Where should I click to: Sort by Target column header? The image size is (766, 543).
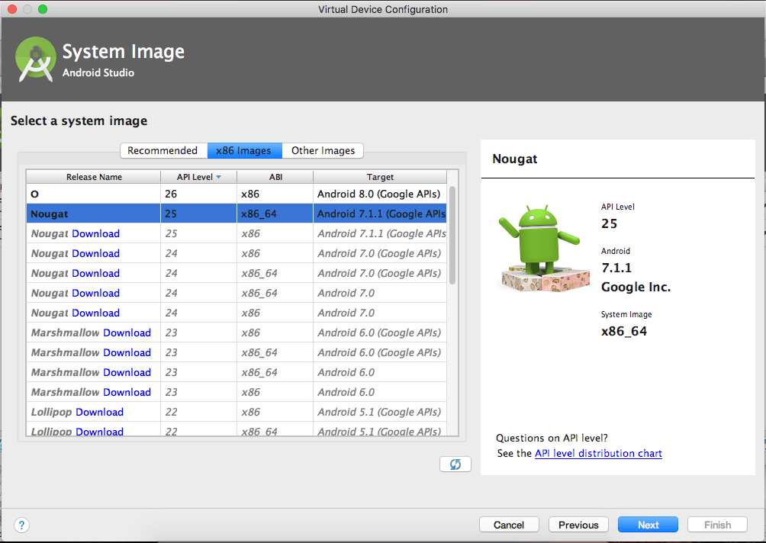tap(380, 177)
